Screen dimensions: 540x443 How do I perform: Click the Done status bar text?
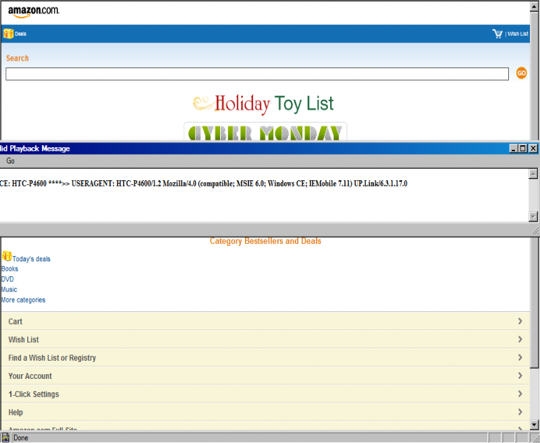pyautogui.click(x=21, y=438)
